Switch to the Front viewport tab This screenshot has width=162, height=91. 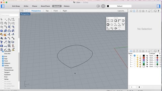[x=56, y=11]
